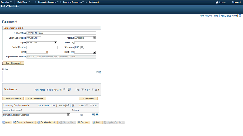Click the Refresh button
243x136 pixels.
[x=84, y=122]
